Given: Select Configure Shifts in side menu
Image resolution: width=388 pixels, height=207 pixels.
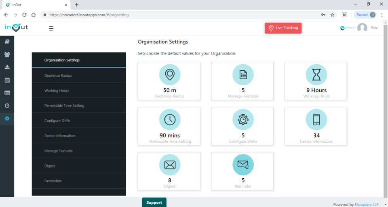Looking at the screenshot, I should [79, 120].
